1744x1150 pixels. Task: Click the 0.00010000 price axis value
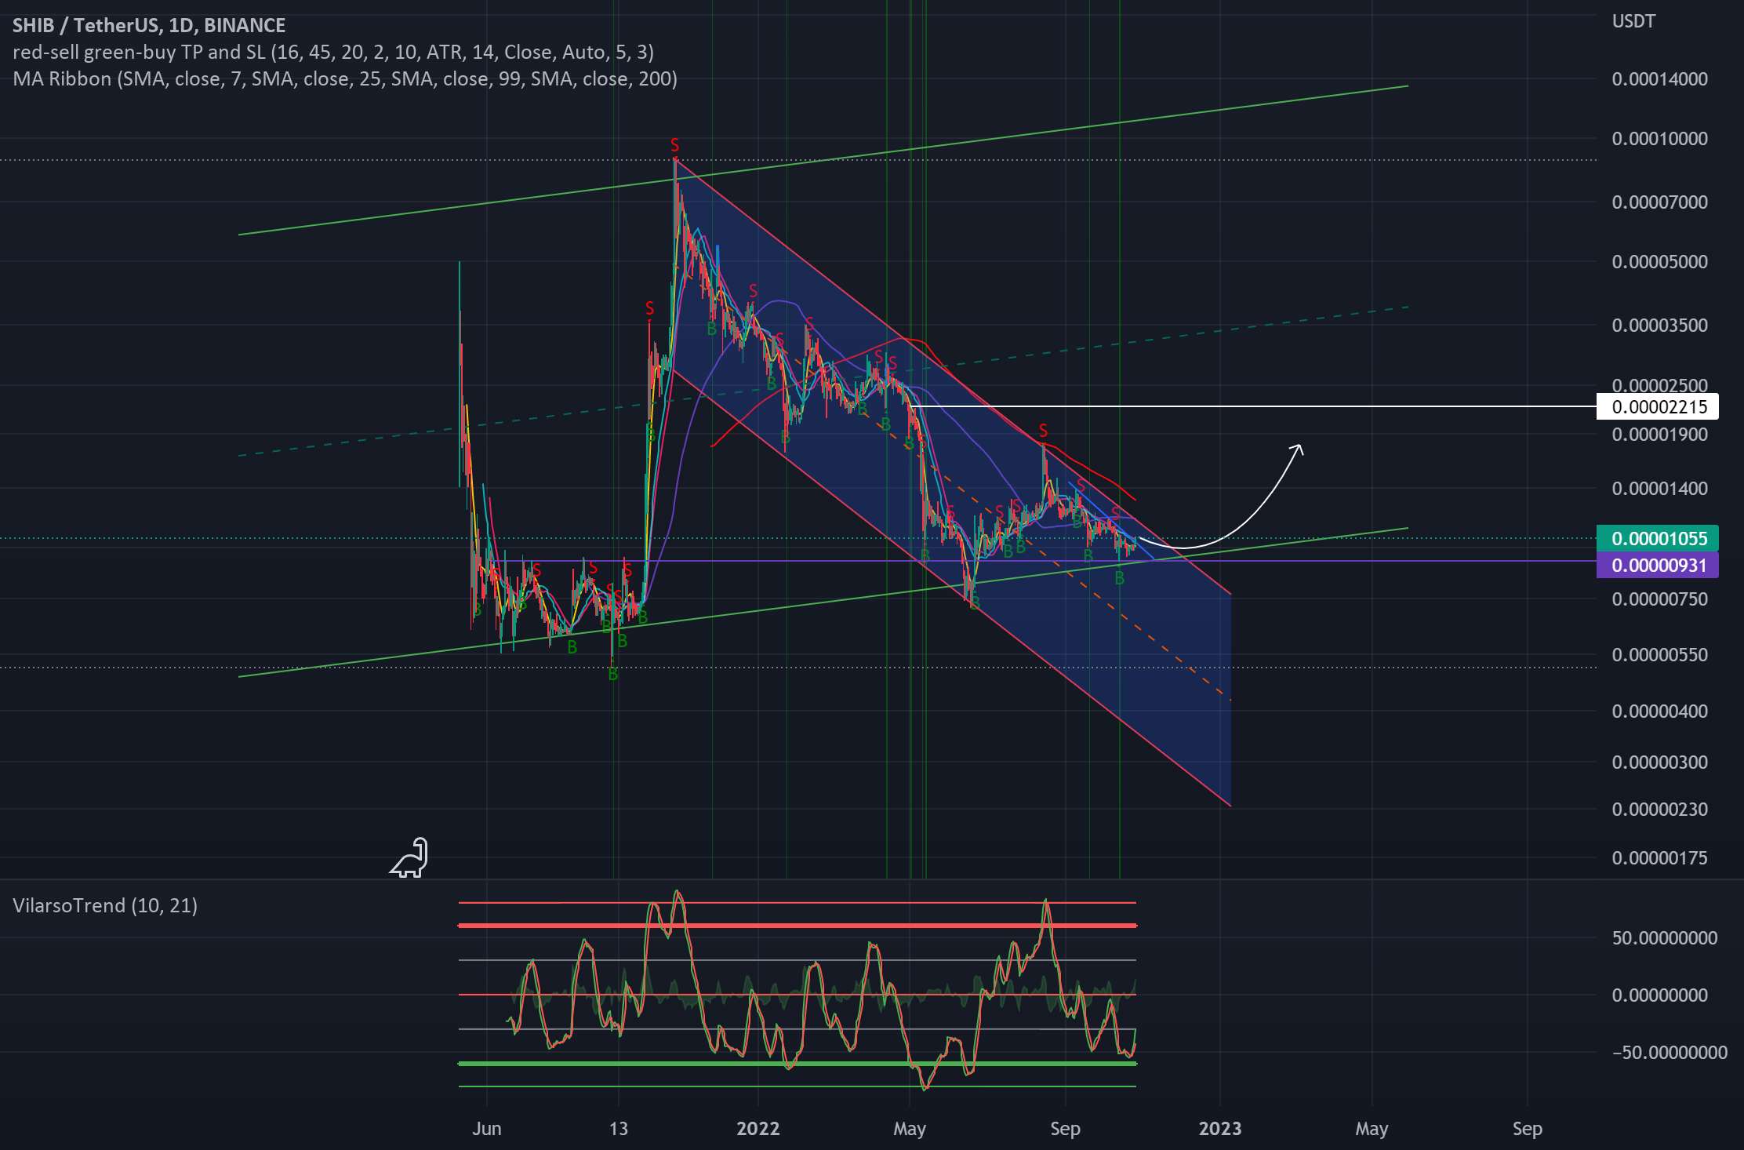tap(1659, 139)
